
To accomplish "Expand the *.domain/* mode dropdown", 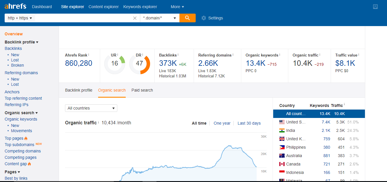I will (159, 18).
